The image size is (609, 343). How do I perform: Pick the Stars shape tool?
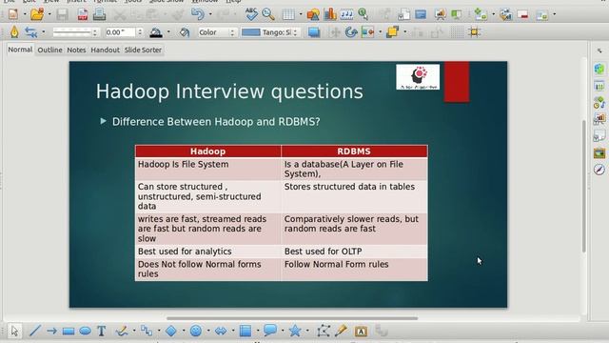pyautogui.click(x=295, y=331)
